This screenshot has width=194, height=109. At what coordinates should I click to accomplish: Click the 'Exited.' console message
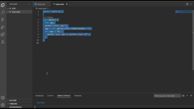tap(41, 103)
